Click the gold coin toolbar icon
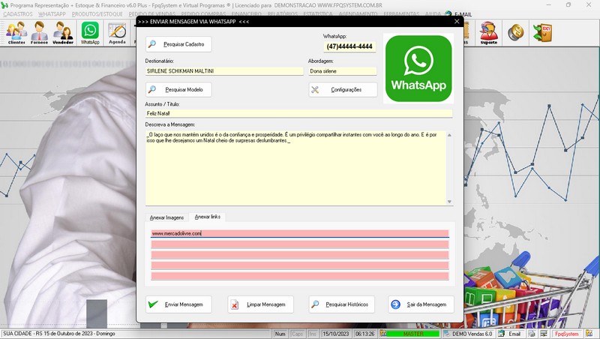600x339 pixels. coord(515,32)
